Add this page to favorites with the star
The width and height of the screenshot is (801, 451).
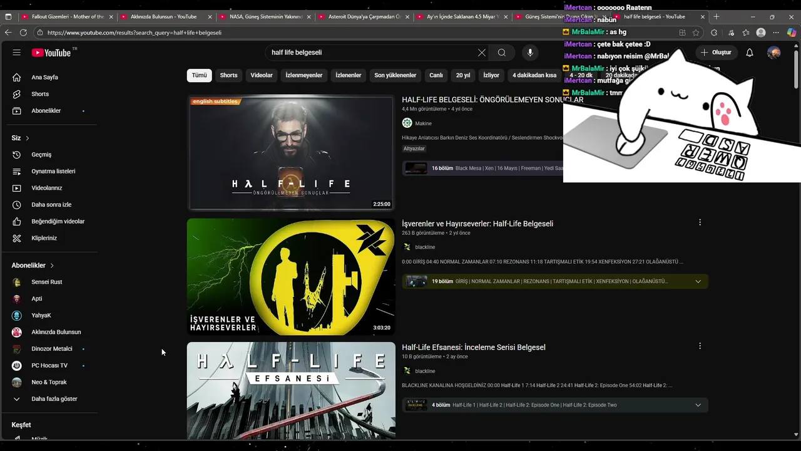[x=696, y=33]
